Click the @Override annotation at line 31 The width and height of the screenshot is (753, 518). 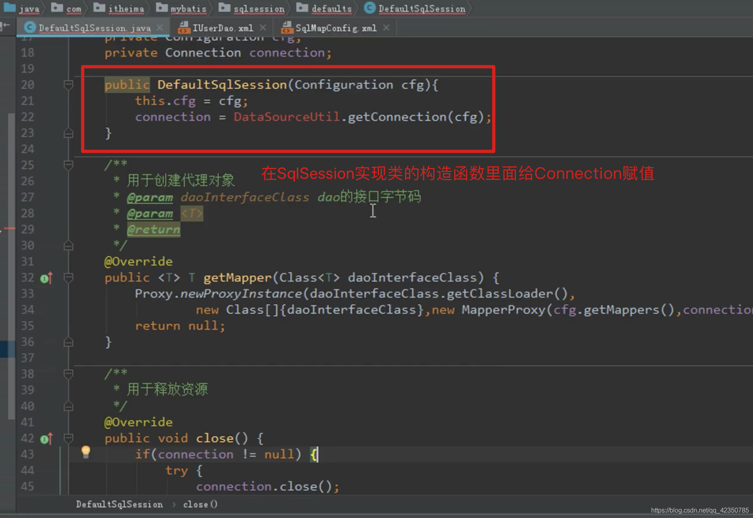pos(138,261)
